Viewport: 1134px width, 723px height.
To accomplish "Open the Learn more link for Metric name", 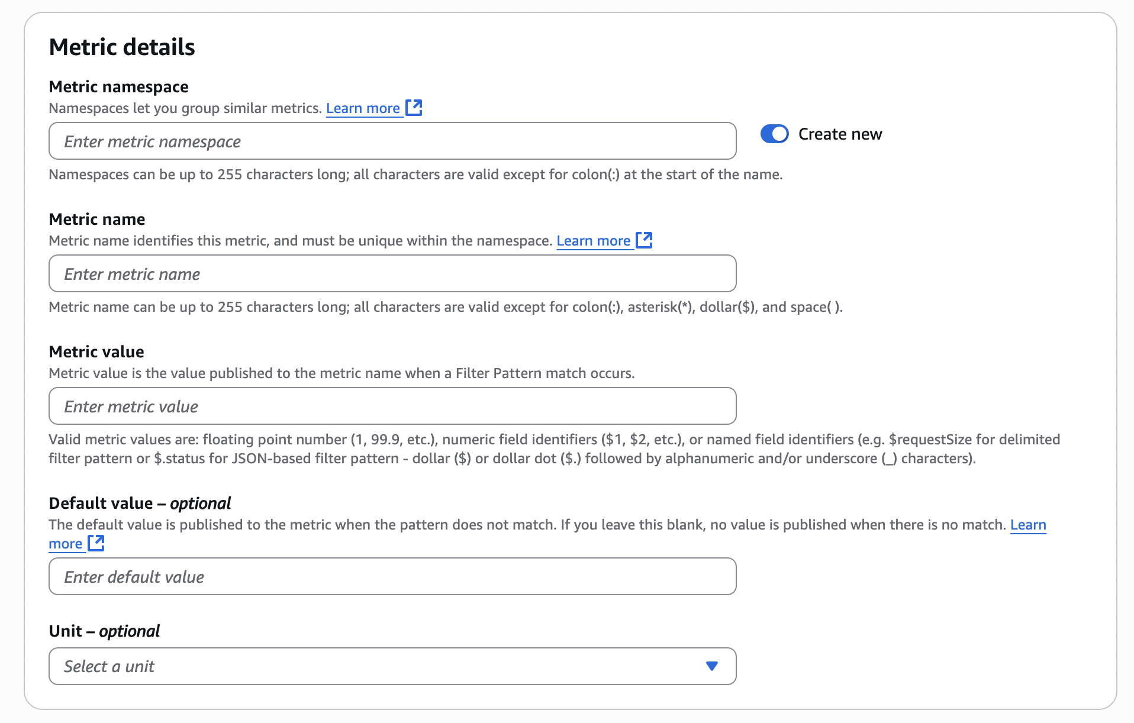I will coord(593,241).
